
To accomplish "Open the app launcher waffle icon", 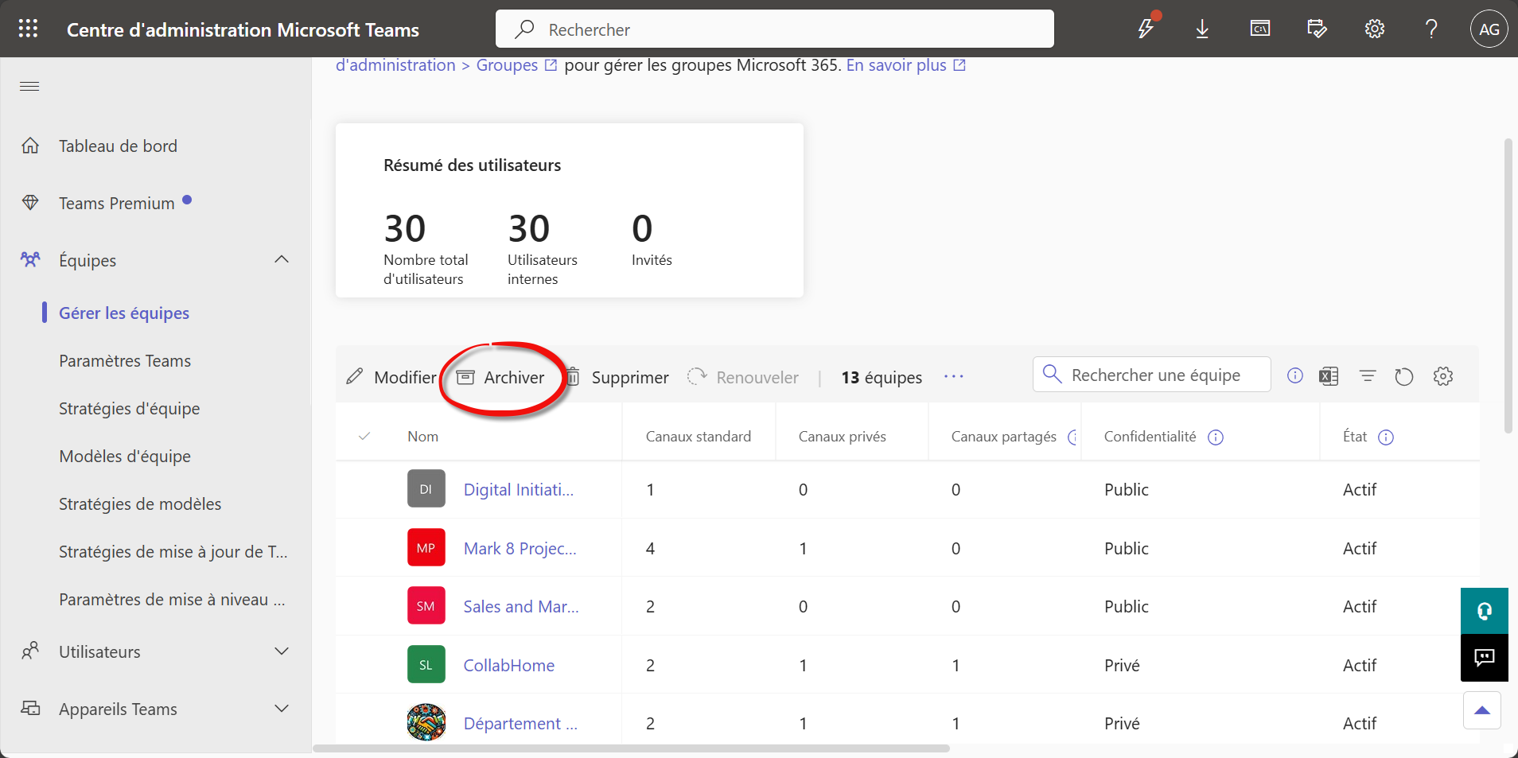I will (28, 29).
